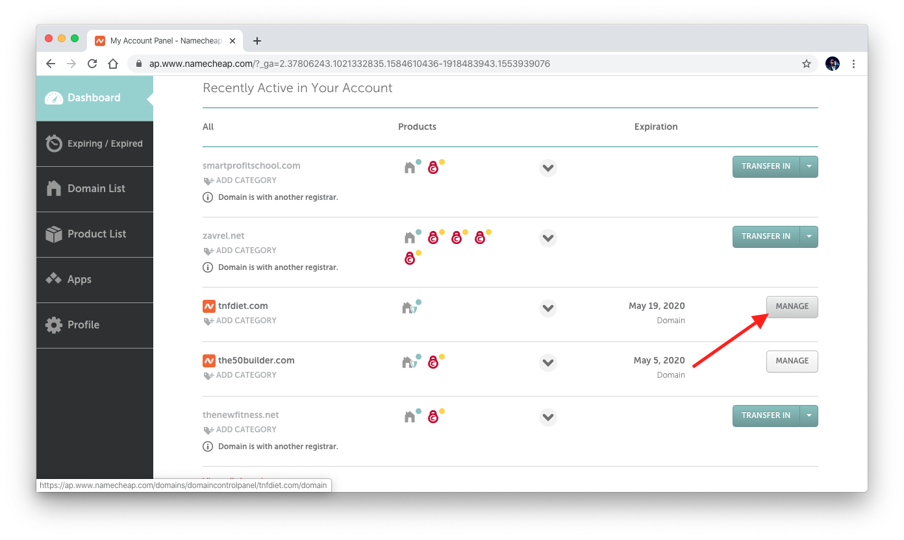Click the Product List box icon
904x540 pixels.
point(54,234)
